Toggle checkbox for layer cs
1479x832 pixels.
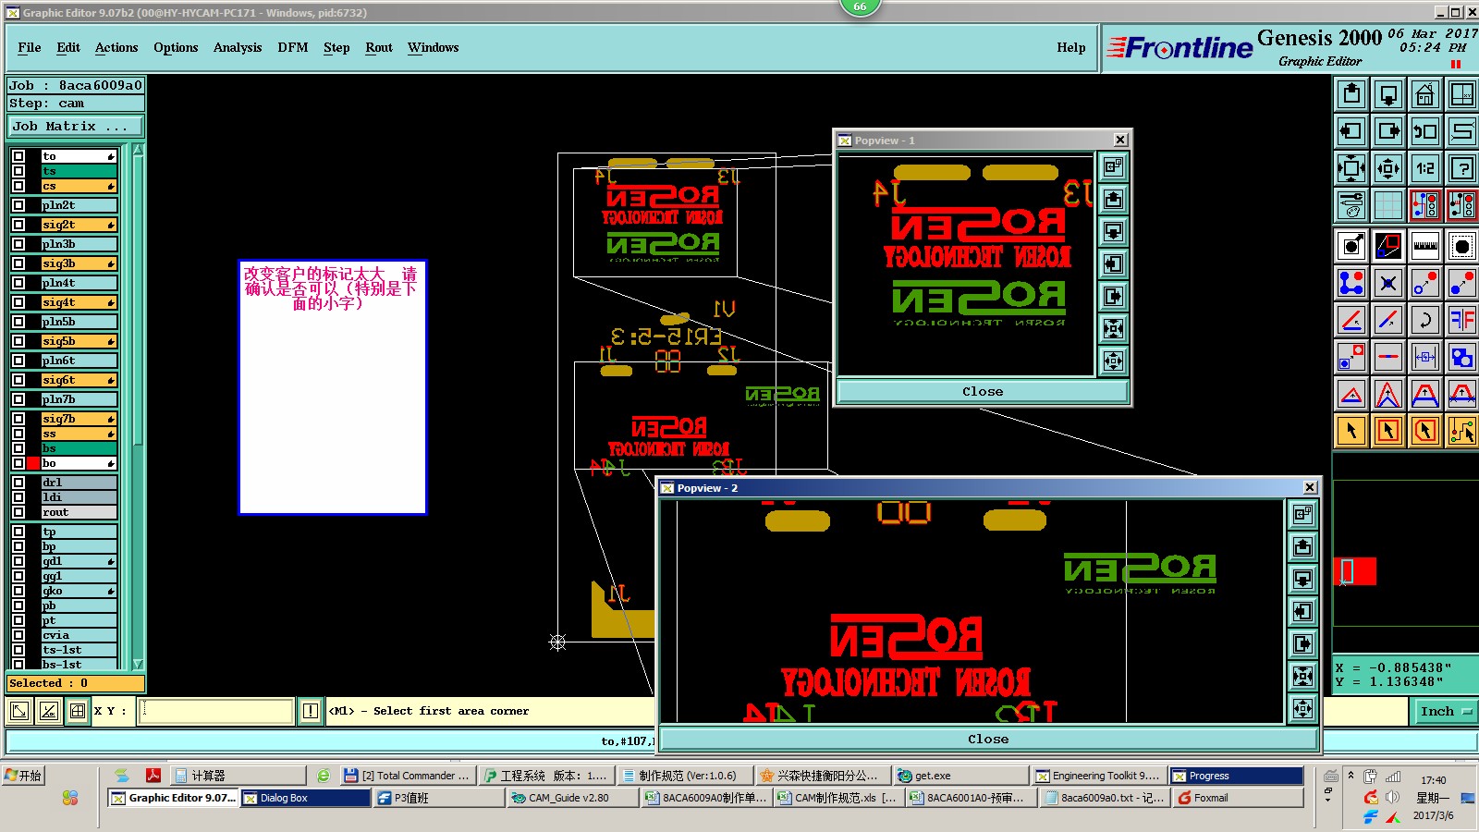[18, 186]
